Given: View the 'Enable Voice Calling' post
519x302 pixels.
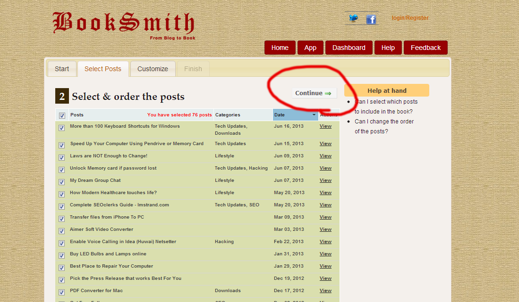Looking at the screenshot, I should click(325, 241).
